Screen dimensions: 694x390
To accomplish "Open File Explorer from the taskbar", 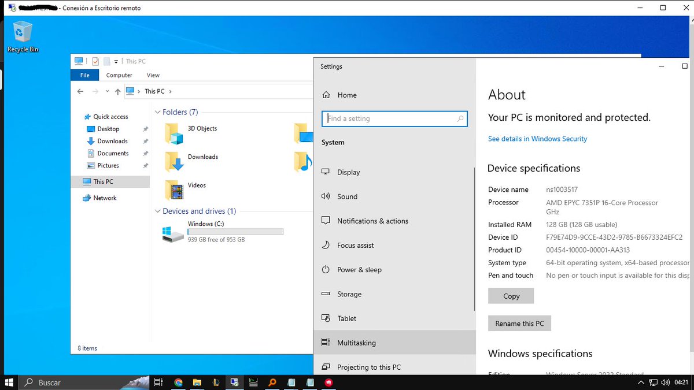I will (197, 382).
